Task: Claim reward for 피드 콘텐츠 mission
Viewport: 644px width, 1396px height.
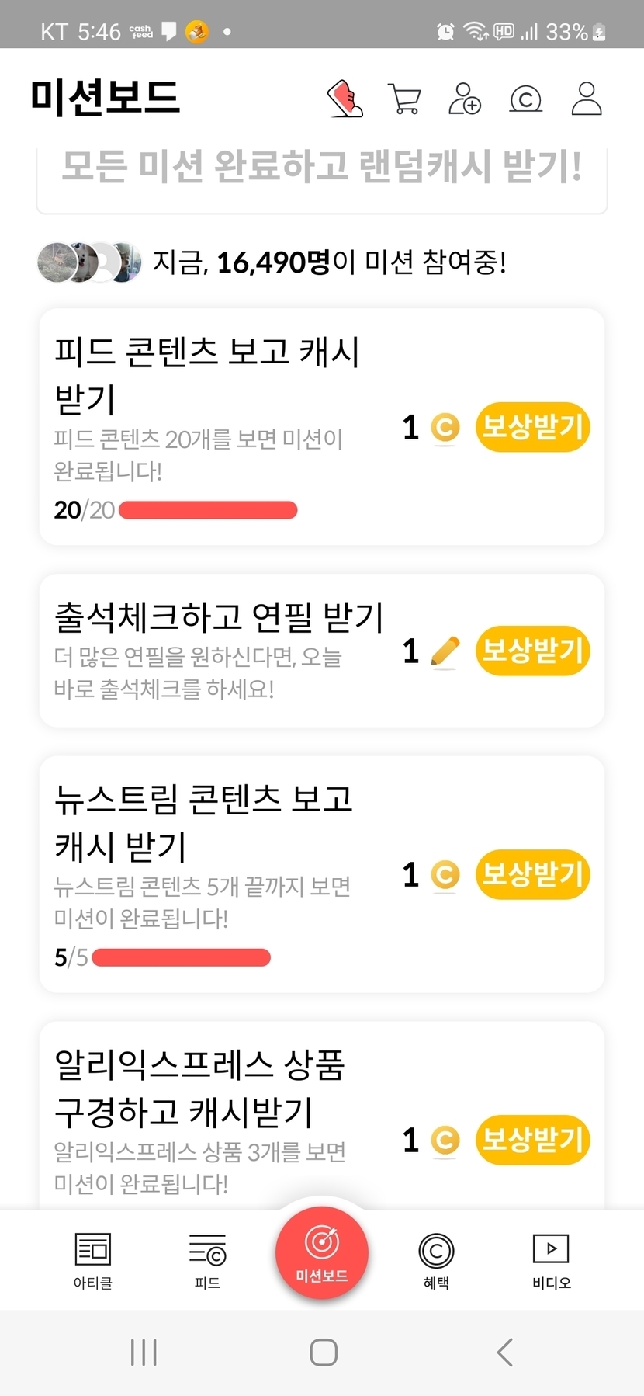Action: (x=532, y=427)
